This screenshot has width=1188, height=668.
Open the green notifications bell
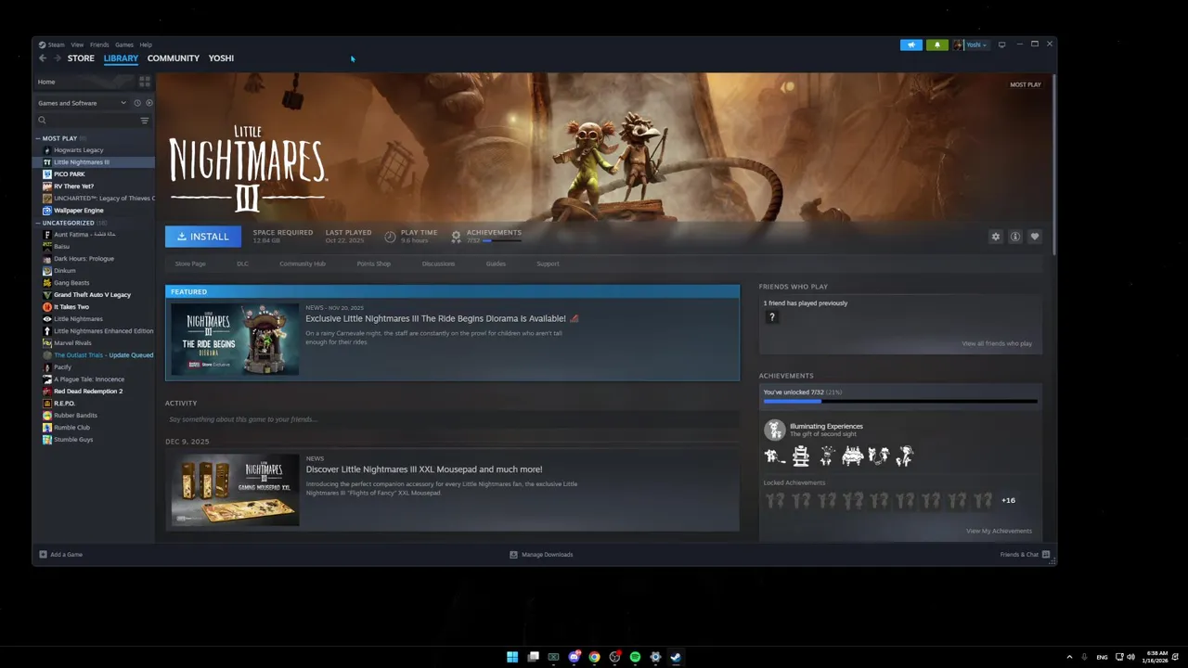(936, 45)
